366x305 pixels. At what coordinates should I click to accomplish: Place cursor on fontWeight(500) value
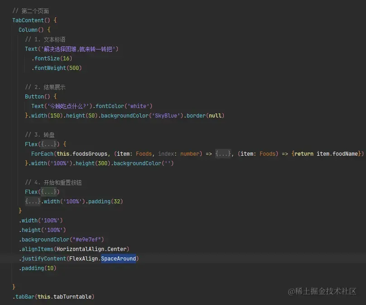click(x=74, y=68)
